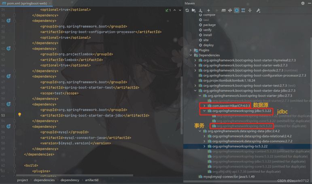312x184 pixels.
Task: Run the Maven 'package' lifecycle goal
Action: point(209,25)
